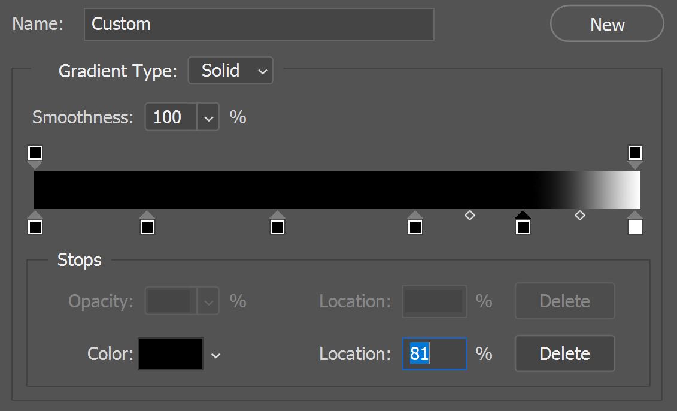Select the third color stop from left
Screen dimensions: 677x411
277,226
